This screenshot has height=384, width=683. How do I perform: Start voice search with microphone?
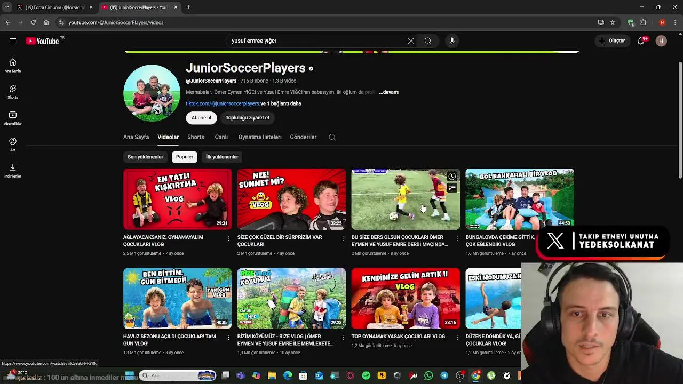(452, 41)
